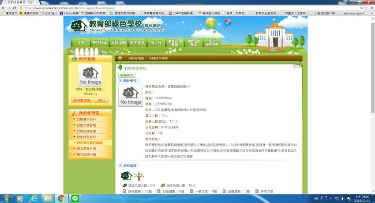Image resolution: width=375 pixels, height=203 pixels.
Task: Open the 電子報 navigation tab
Action: click(156, 42)
